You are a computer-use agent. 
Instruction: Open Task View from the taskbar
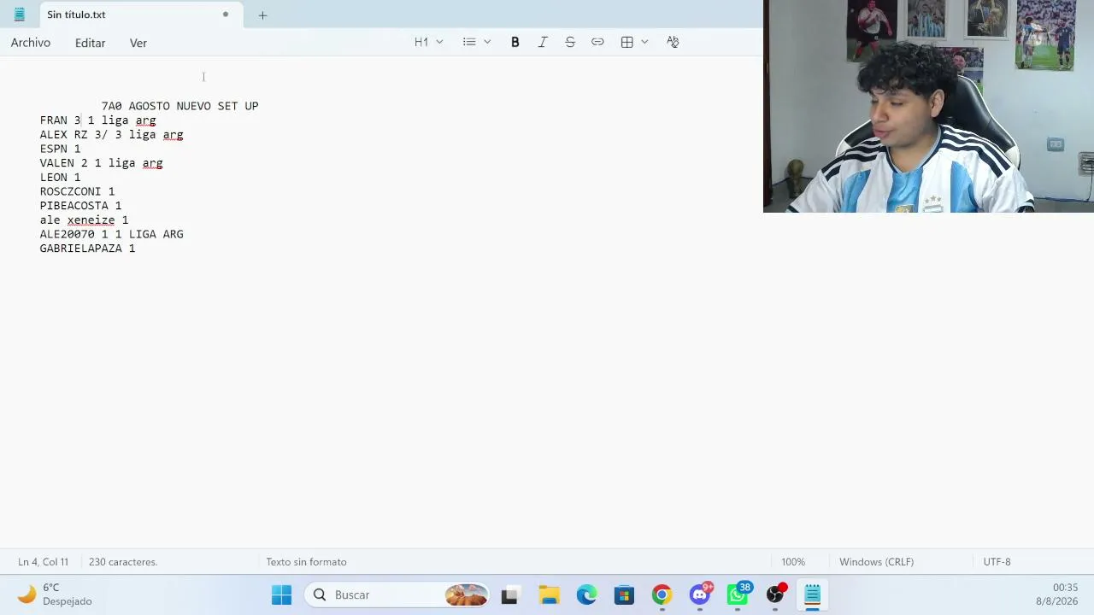(509, 594)
